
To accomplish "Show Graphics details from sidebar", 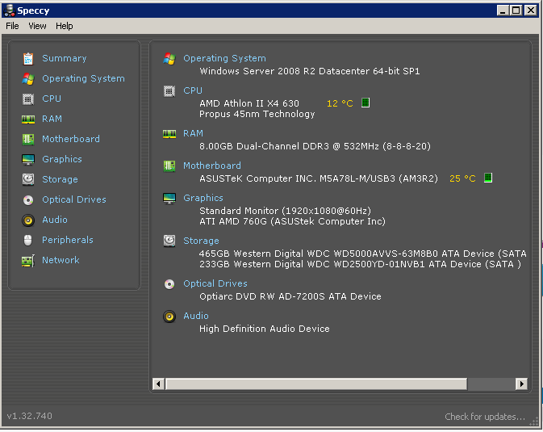I will 62,159.
